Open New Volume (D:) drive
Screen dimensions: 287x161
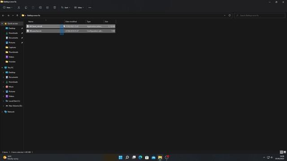[x=15, y=106]
